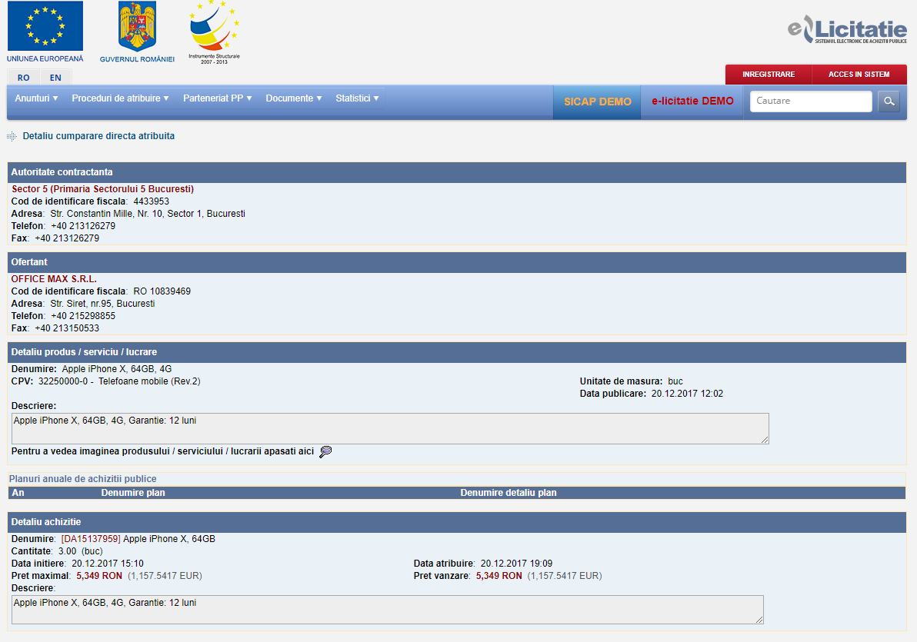Switch language to RO
917x642 pixels.
pyautogui.click(x=23, y=78)
